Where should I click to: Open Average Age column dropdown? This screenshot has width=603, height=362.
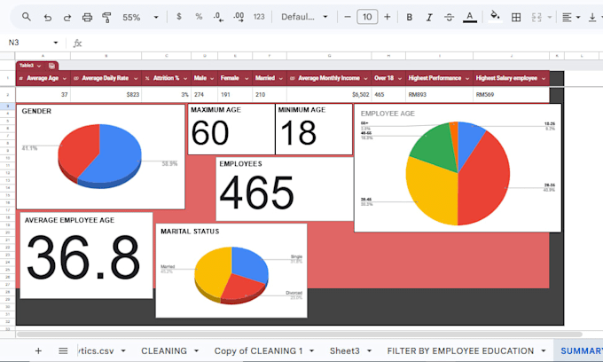[65, 78]
